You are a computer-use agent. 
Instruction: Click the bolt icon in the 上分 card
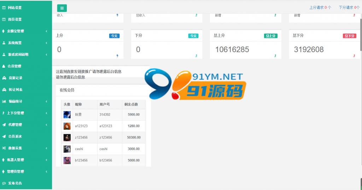click(x=117, y=56)
